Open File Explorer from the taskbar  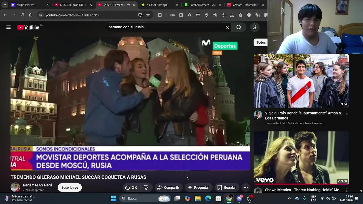pyautogui.click(x=198, y=198)
